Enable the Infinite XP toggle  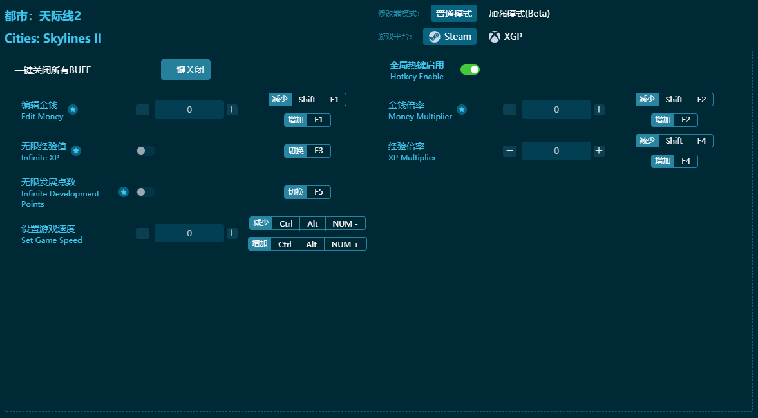click(145, 151)
